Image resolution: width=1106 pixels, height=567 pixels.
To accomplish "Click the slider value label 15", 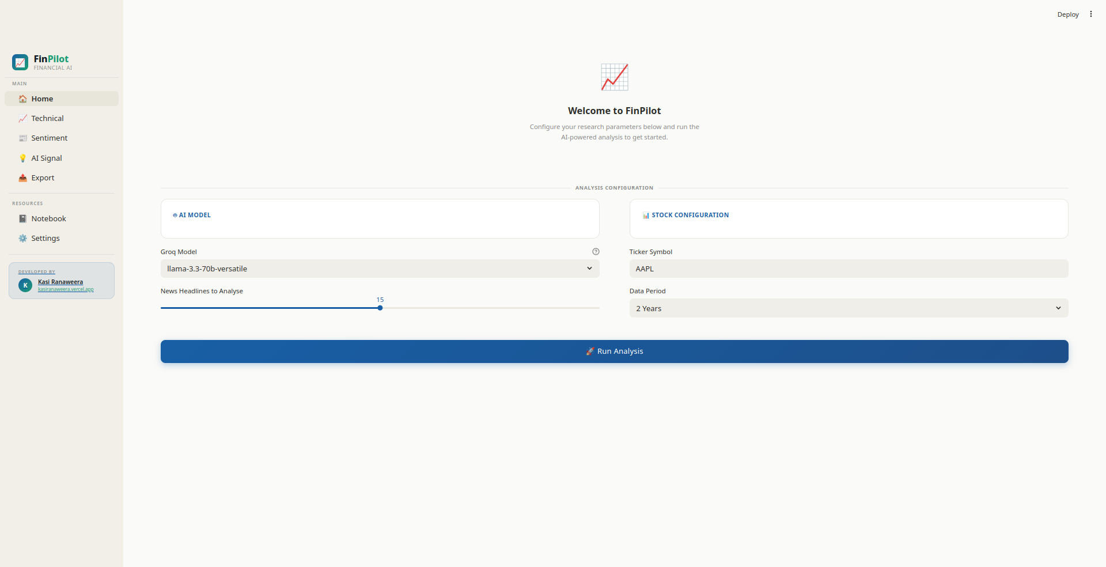I will coord(380,300).
